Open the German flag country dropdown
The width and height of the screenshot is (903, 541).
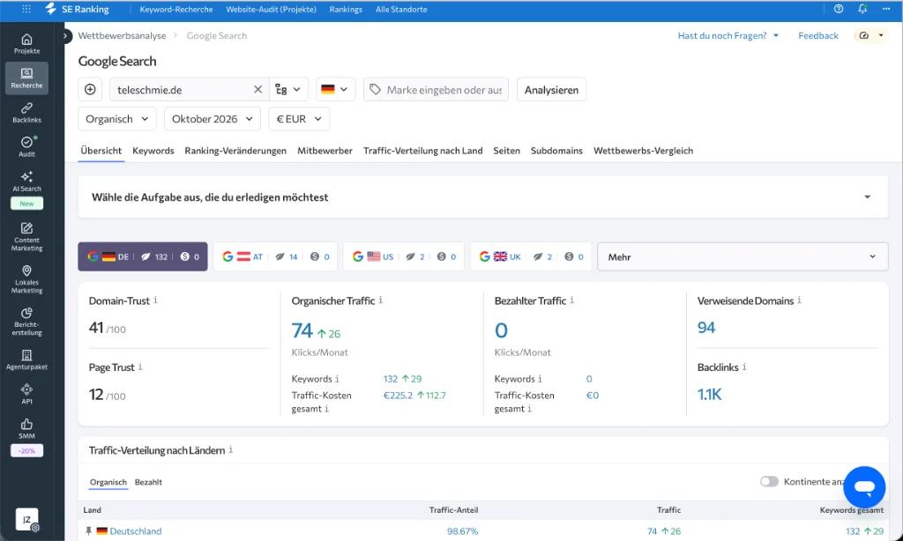[x=335, y=89]
